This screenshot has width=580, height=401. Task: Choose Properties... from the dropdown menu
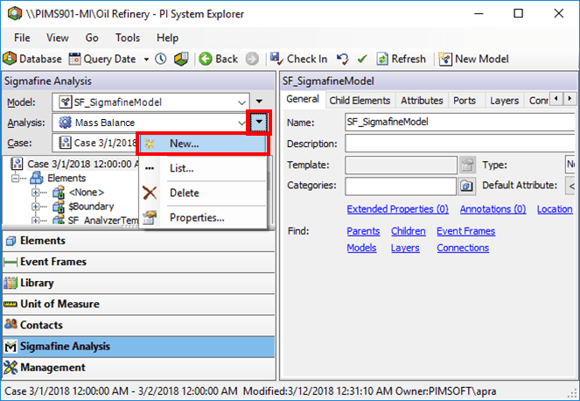pyautogui.click(x=203, y=218)
